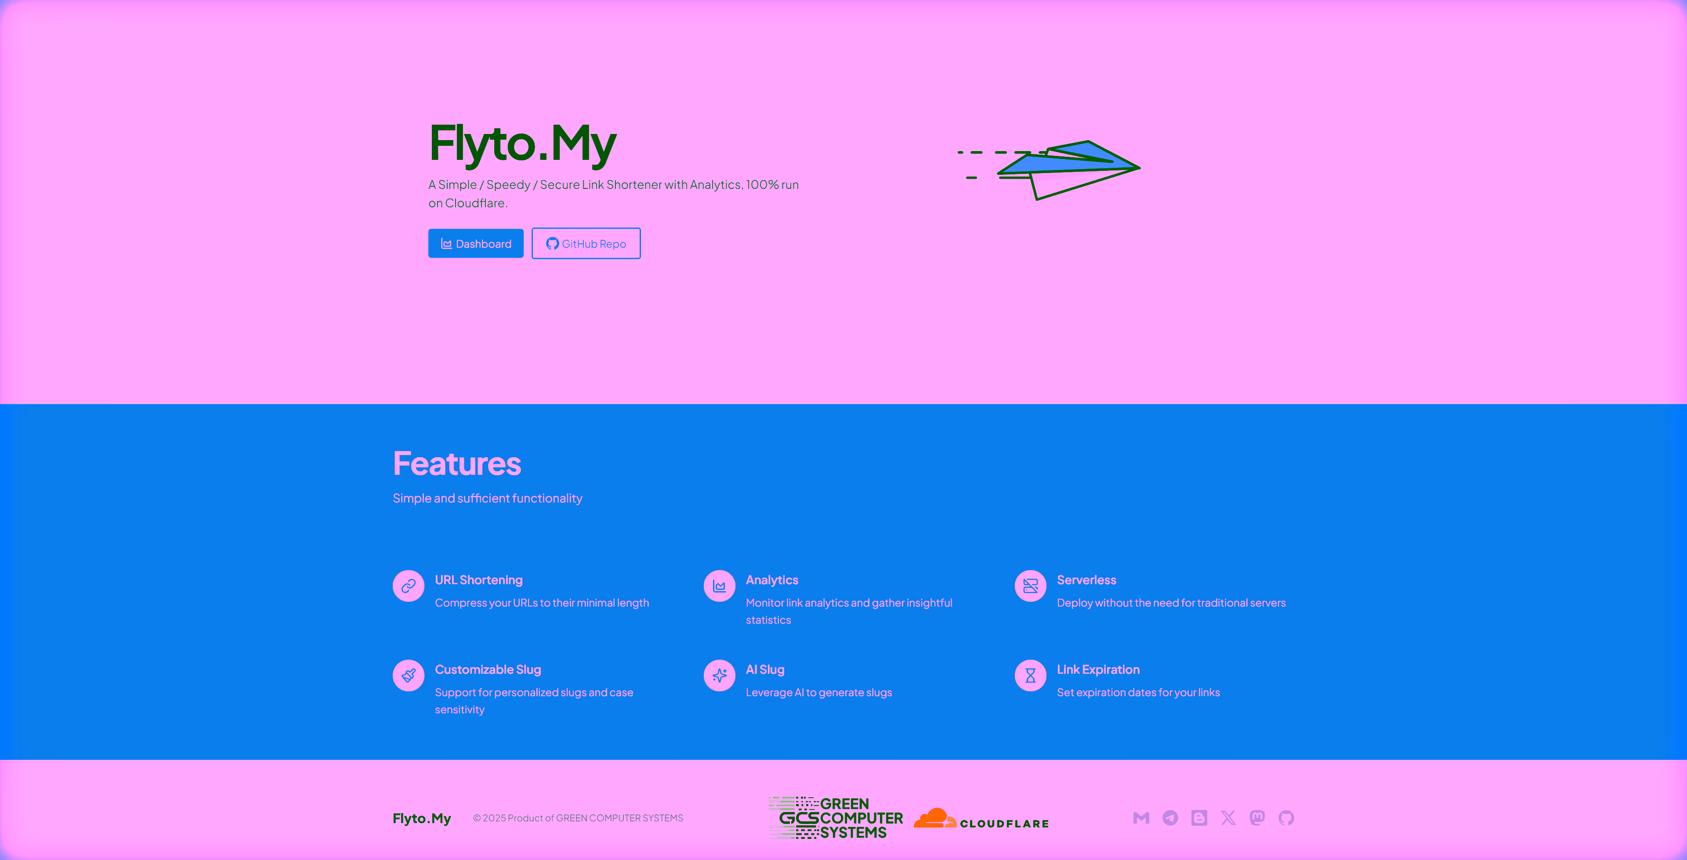Image resolution: width=1687 pixels, height=860 pixels.
Task: Click 'Set expiration dates for your links'
Action: [x=1138, y=692]
